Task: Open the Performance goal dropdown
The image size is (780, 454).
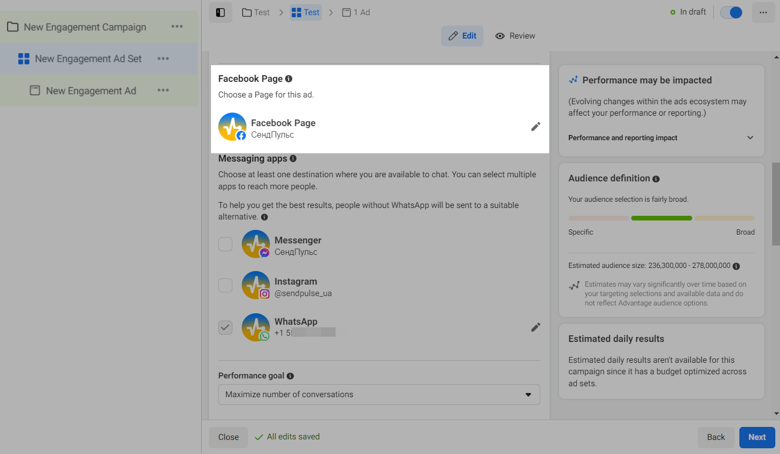Action: 379,395
